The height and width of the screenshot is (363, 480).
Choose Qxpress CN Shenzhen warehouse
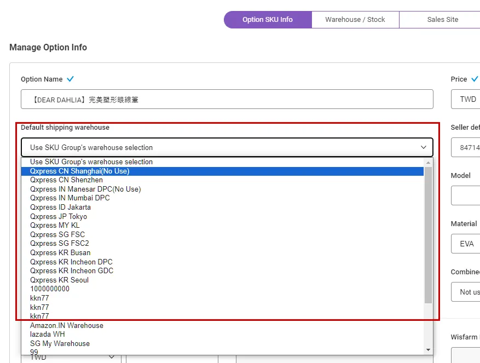point(222,180)
